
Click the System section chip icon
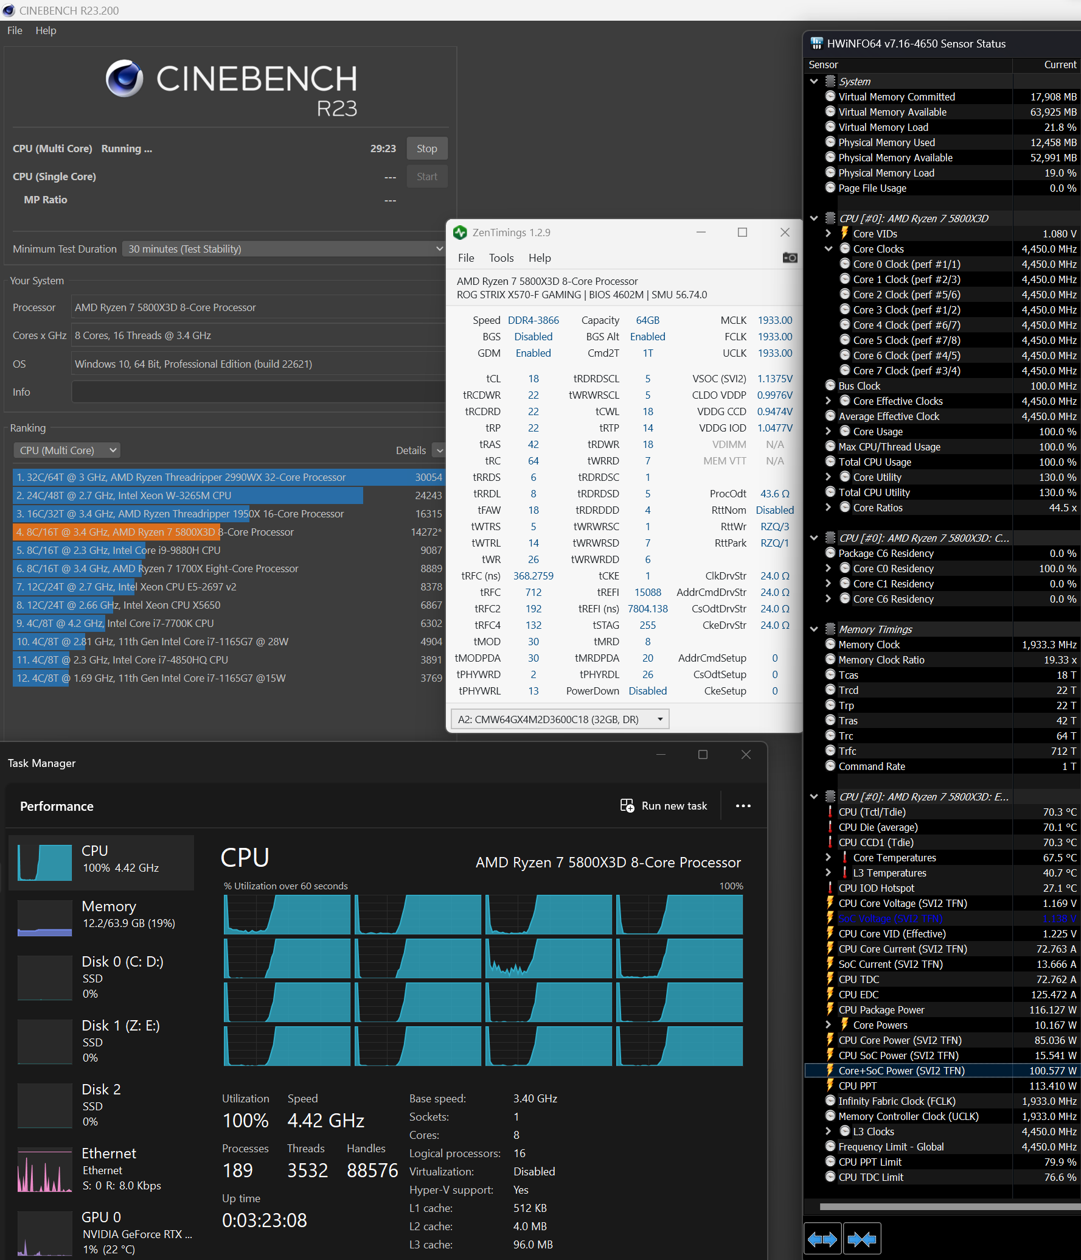(830, 81)
